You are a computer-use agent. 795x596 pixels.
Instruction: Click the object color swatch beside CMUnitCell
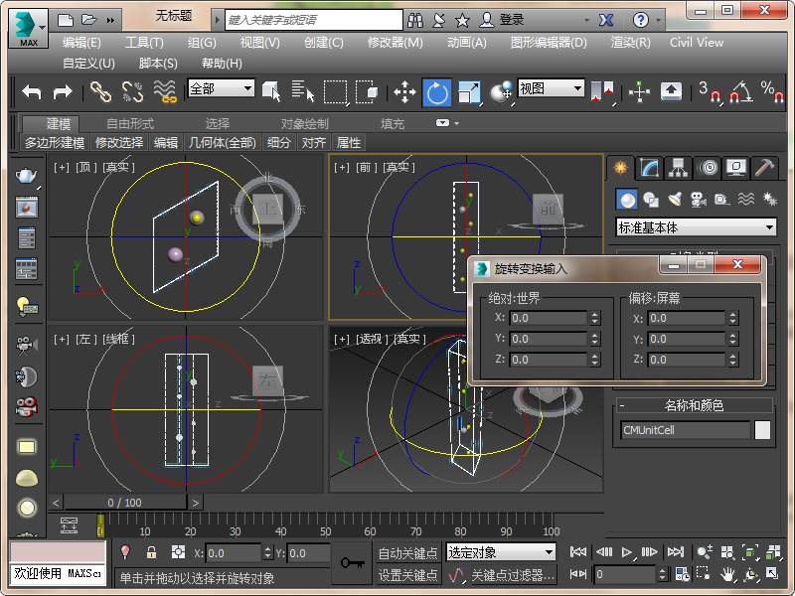click(762, 430)
